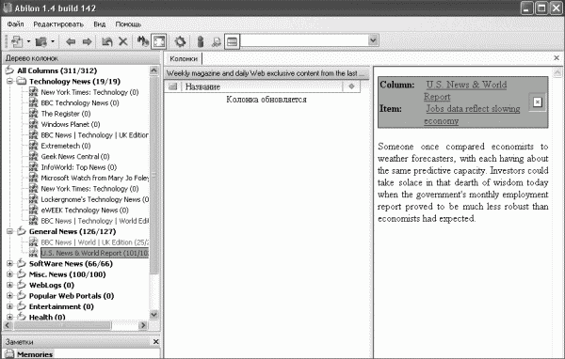Screen dimensions: 565x359
Task: Open the folder icon's dropdown arrow
Action: [x=53, y=41]
